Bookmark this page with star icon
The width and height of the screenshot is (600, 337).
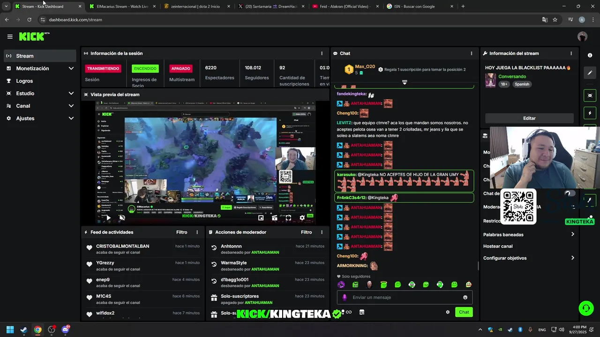[x=555, y=20]
